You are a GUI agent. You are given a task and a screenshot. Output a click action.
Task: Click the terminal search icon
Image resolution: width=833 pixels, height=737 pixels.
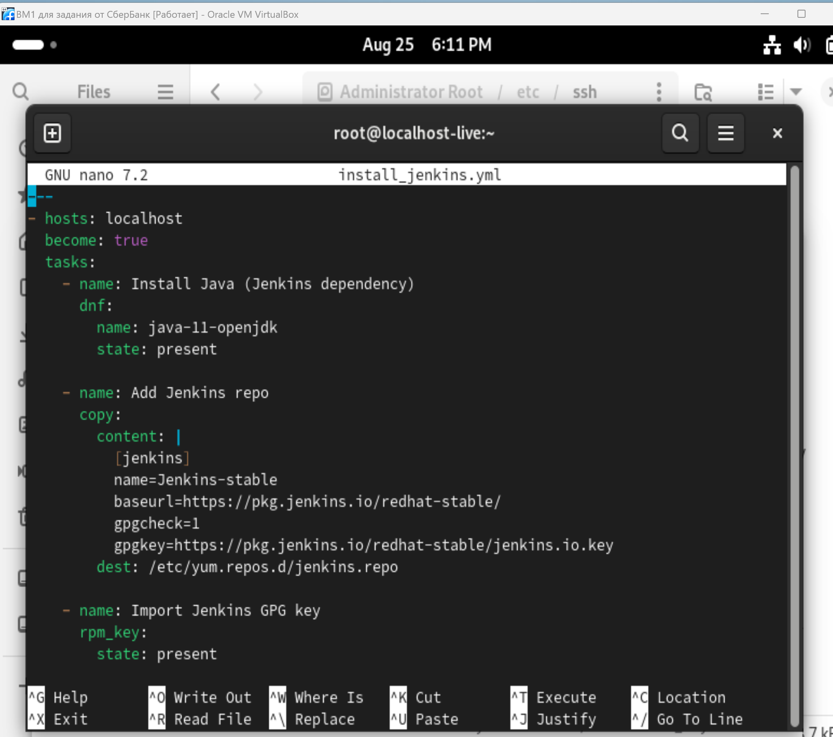pyautogui.click(x=680, y=133)
